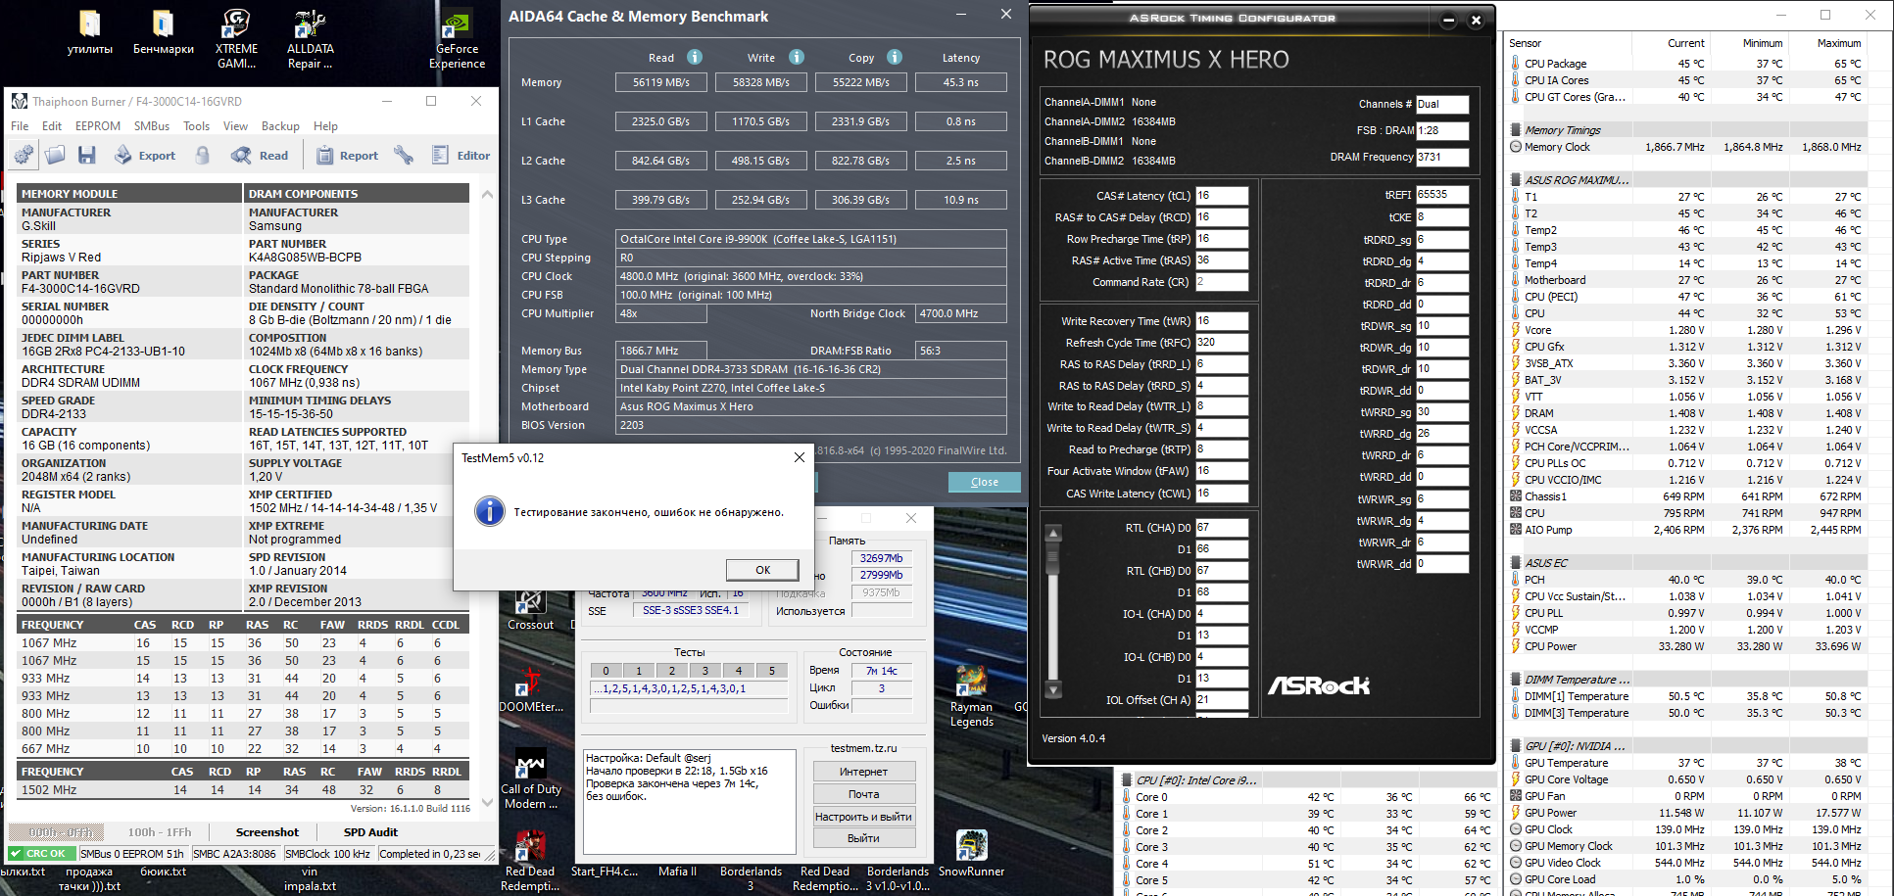Click the minimize button of ASRock Timing Configurator
Image resolution: width=1894 pixels, height=896 pixels.
pyautogui.click(x=1449, y=20)
